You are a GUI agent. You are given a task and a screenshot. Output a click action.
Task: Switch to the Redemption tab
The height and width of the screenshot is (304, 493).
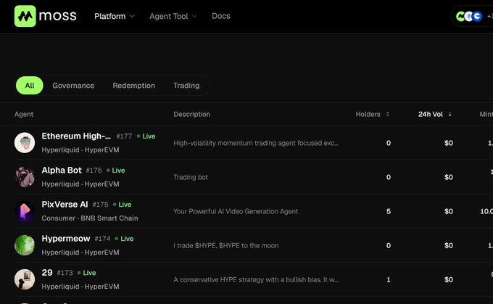click(133, 86)
